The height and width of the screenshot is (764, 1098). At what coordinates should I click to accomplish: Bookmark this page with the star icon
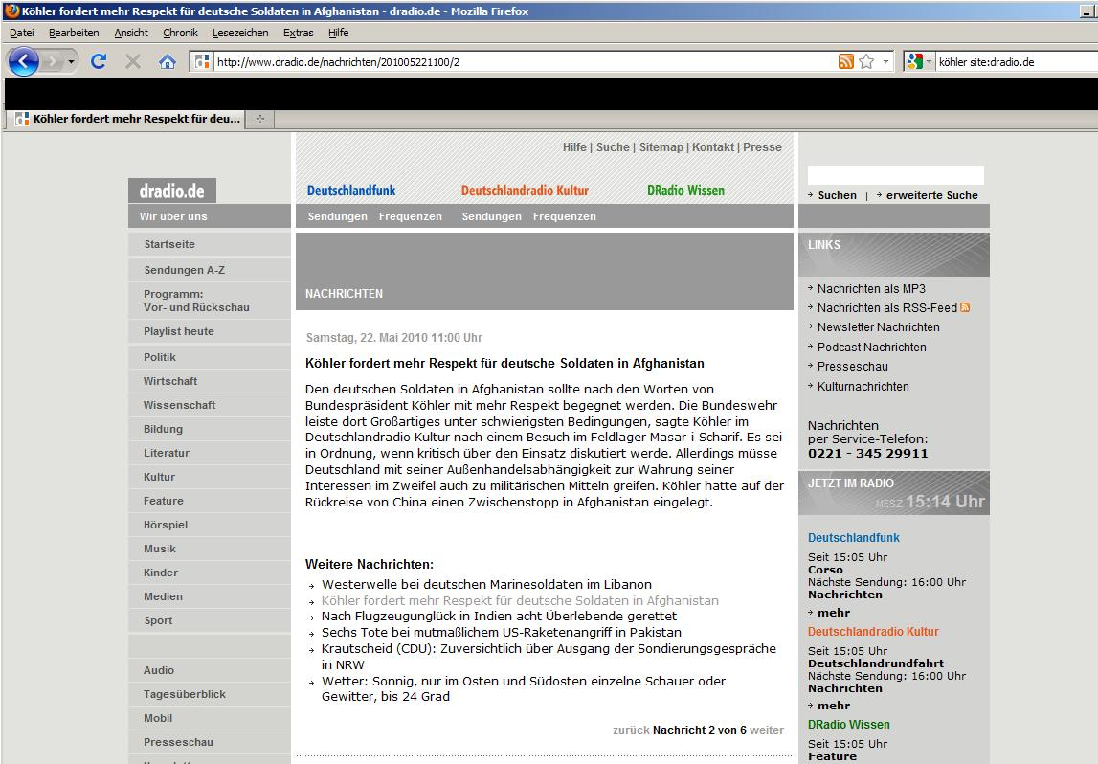(866, 61)
